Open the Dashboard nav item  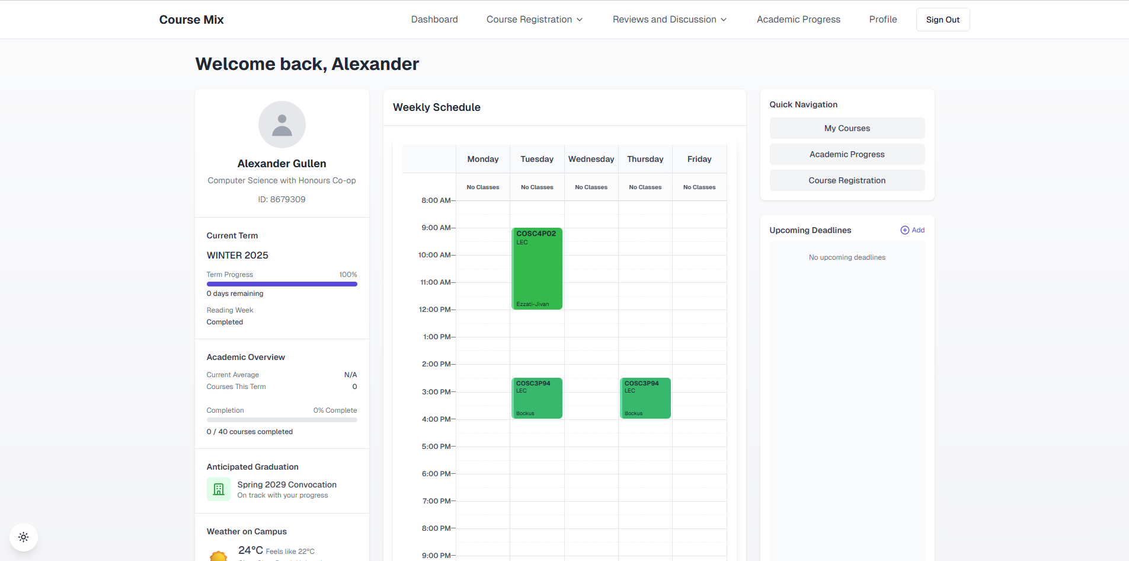click(434, 20)
